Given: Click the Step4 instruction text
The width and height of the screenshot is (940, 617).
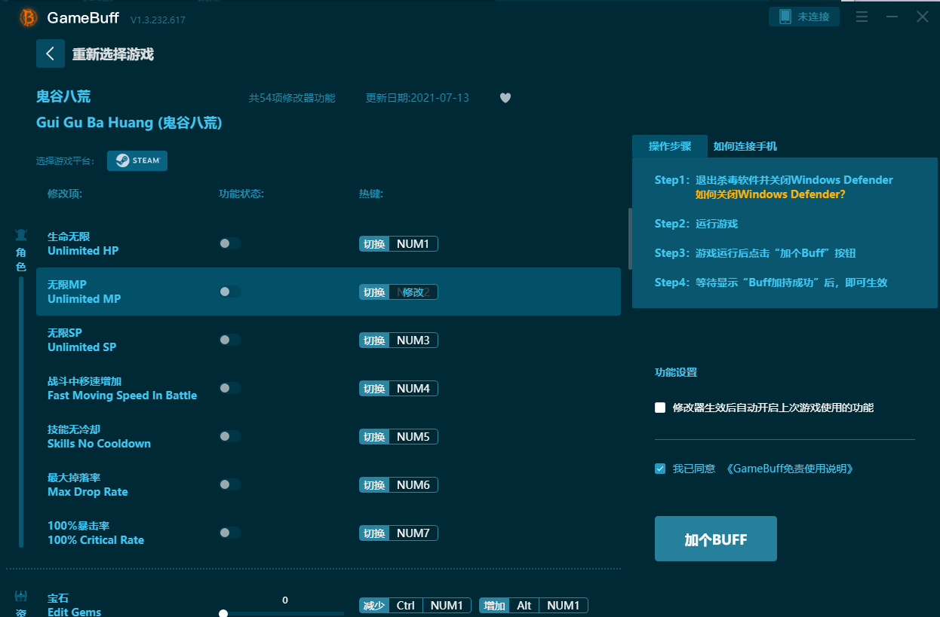Looking at the screenshot, I should pyautogui.click(x=771, y=283).
